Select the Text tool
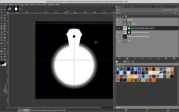The width and height of the screenshot is (179, 112). coord(2,40)
